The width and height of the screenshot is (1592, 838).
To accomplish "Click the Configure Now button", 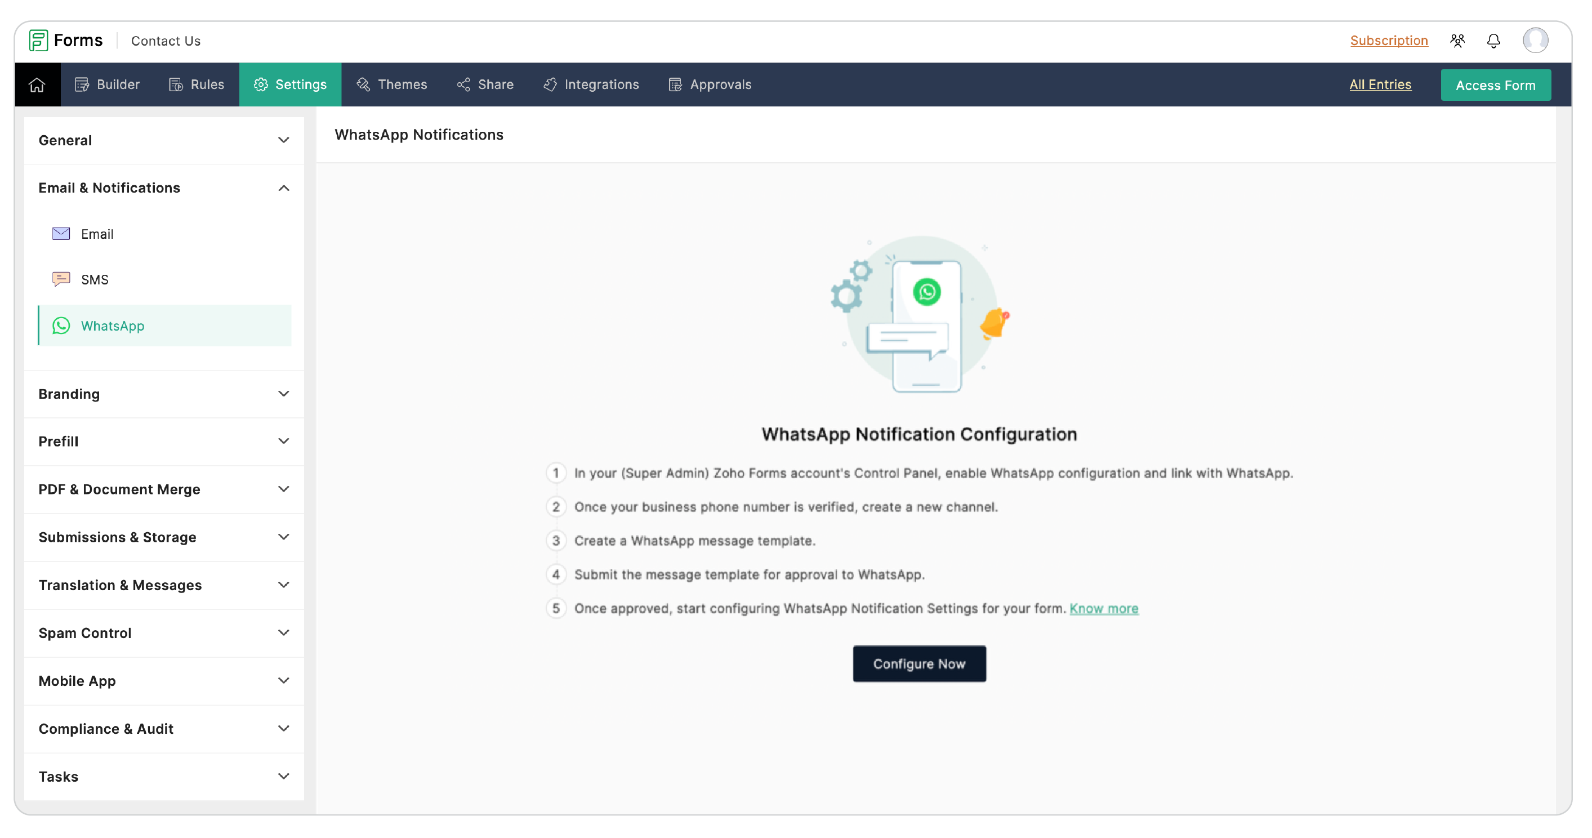I will [x=920, y=665].
